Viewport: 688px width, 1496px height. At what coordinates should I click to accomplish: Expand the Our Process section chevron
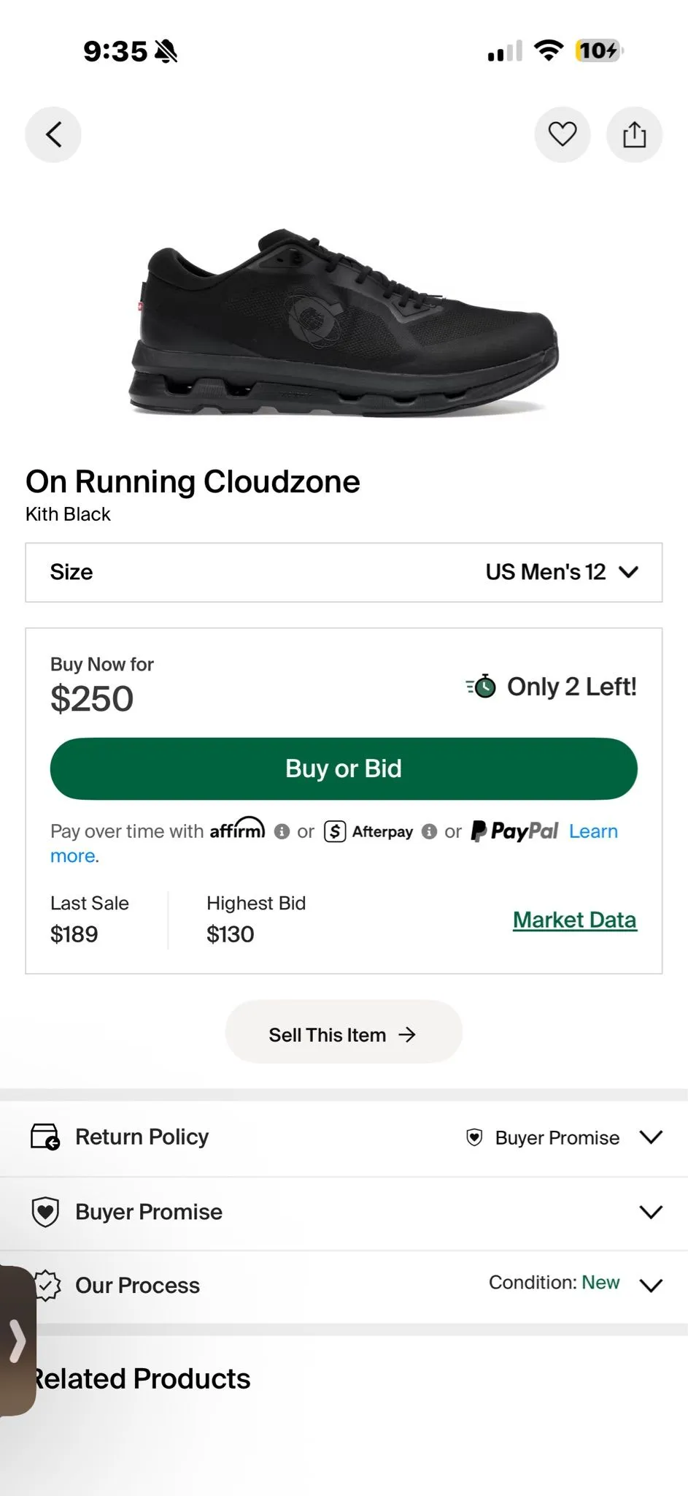pyautogui.click(x=651, y=1286)
